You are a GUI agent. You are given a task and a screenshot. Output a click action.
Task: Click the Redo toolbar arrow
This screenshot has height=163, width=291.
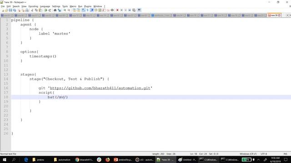click(50, 10)
